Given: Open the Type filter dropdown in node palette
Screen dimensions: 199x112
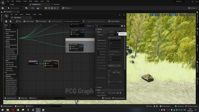Looking at the screenshot, I should coord(13,25).
